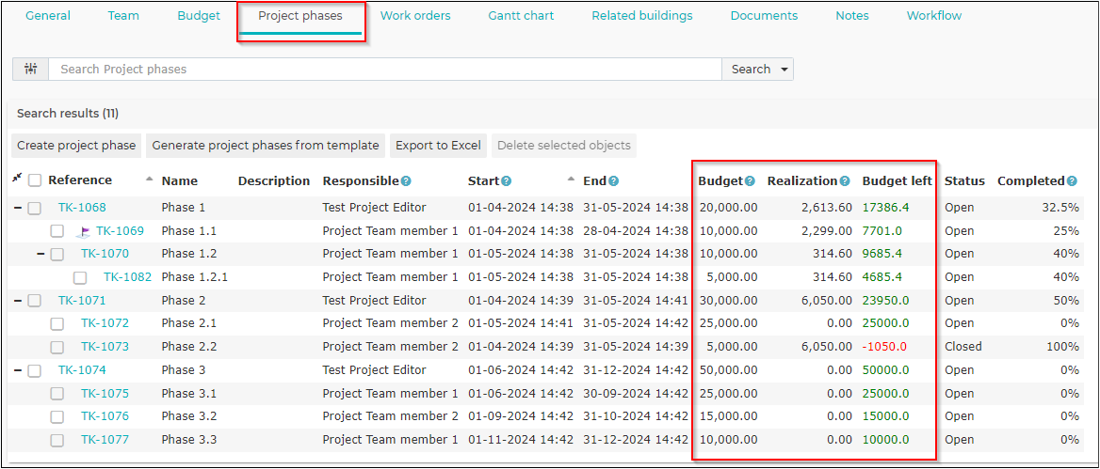Image resolution: width=1100 pixels, height=469 pixels.
Task: Select the checkbox for TK-1069
Action: pyautogui.click(x=57, y=232)
